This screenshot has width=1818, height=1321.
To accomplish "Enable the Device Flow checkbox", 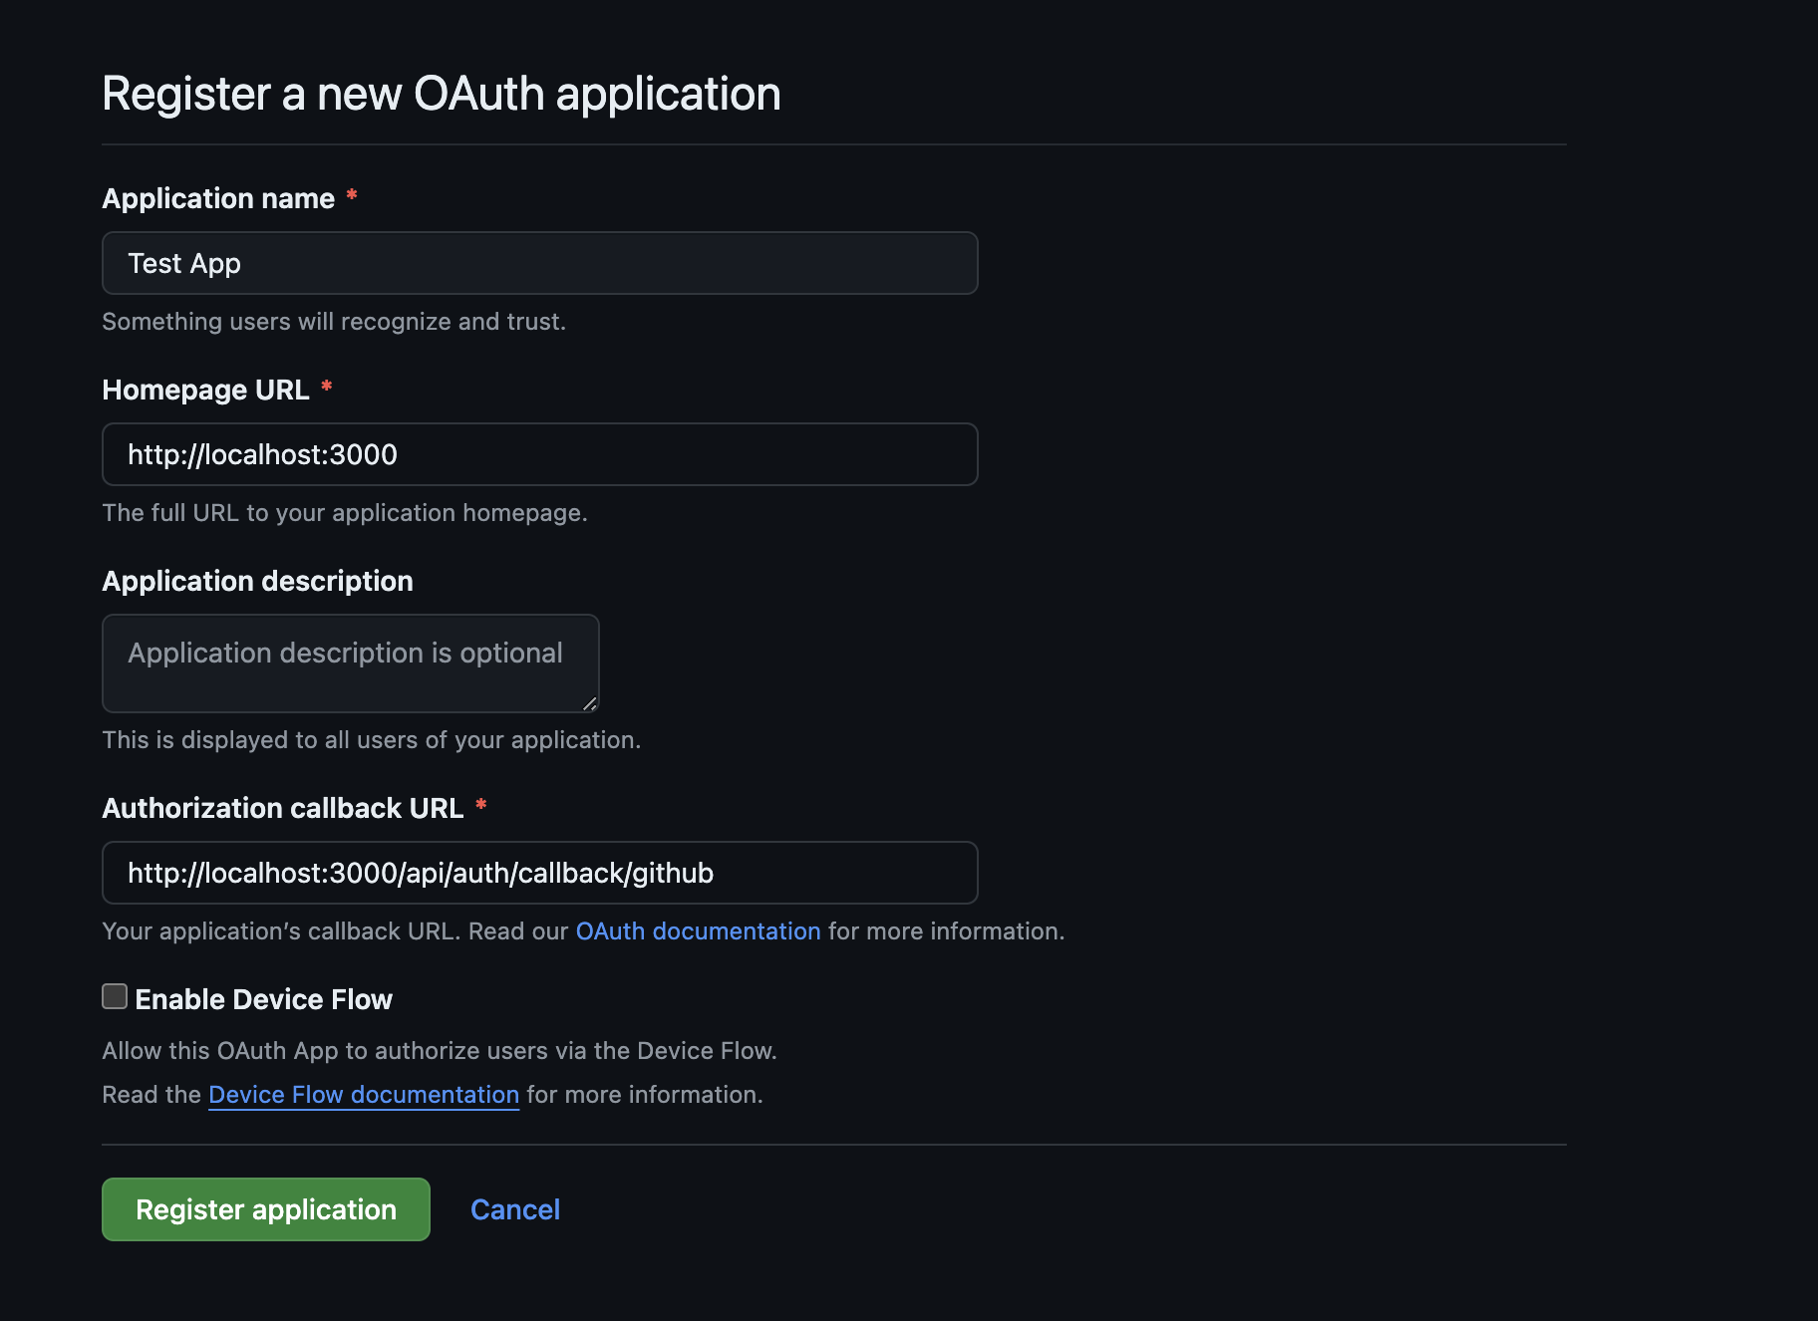I will (x=115, y=997).
